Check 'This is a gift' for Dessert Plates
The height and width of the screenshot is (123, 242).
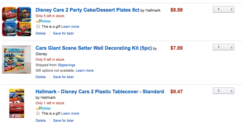38,26
